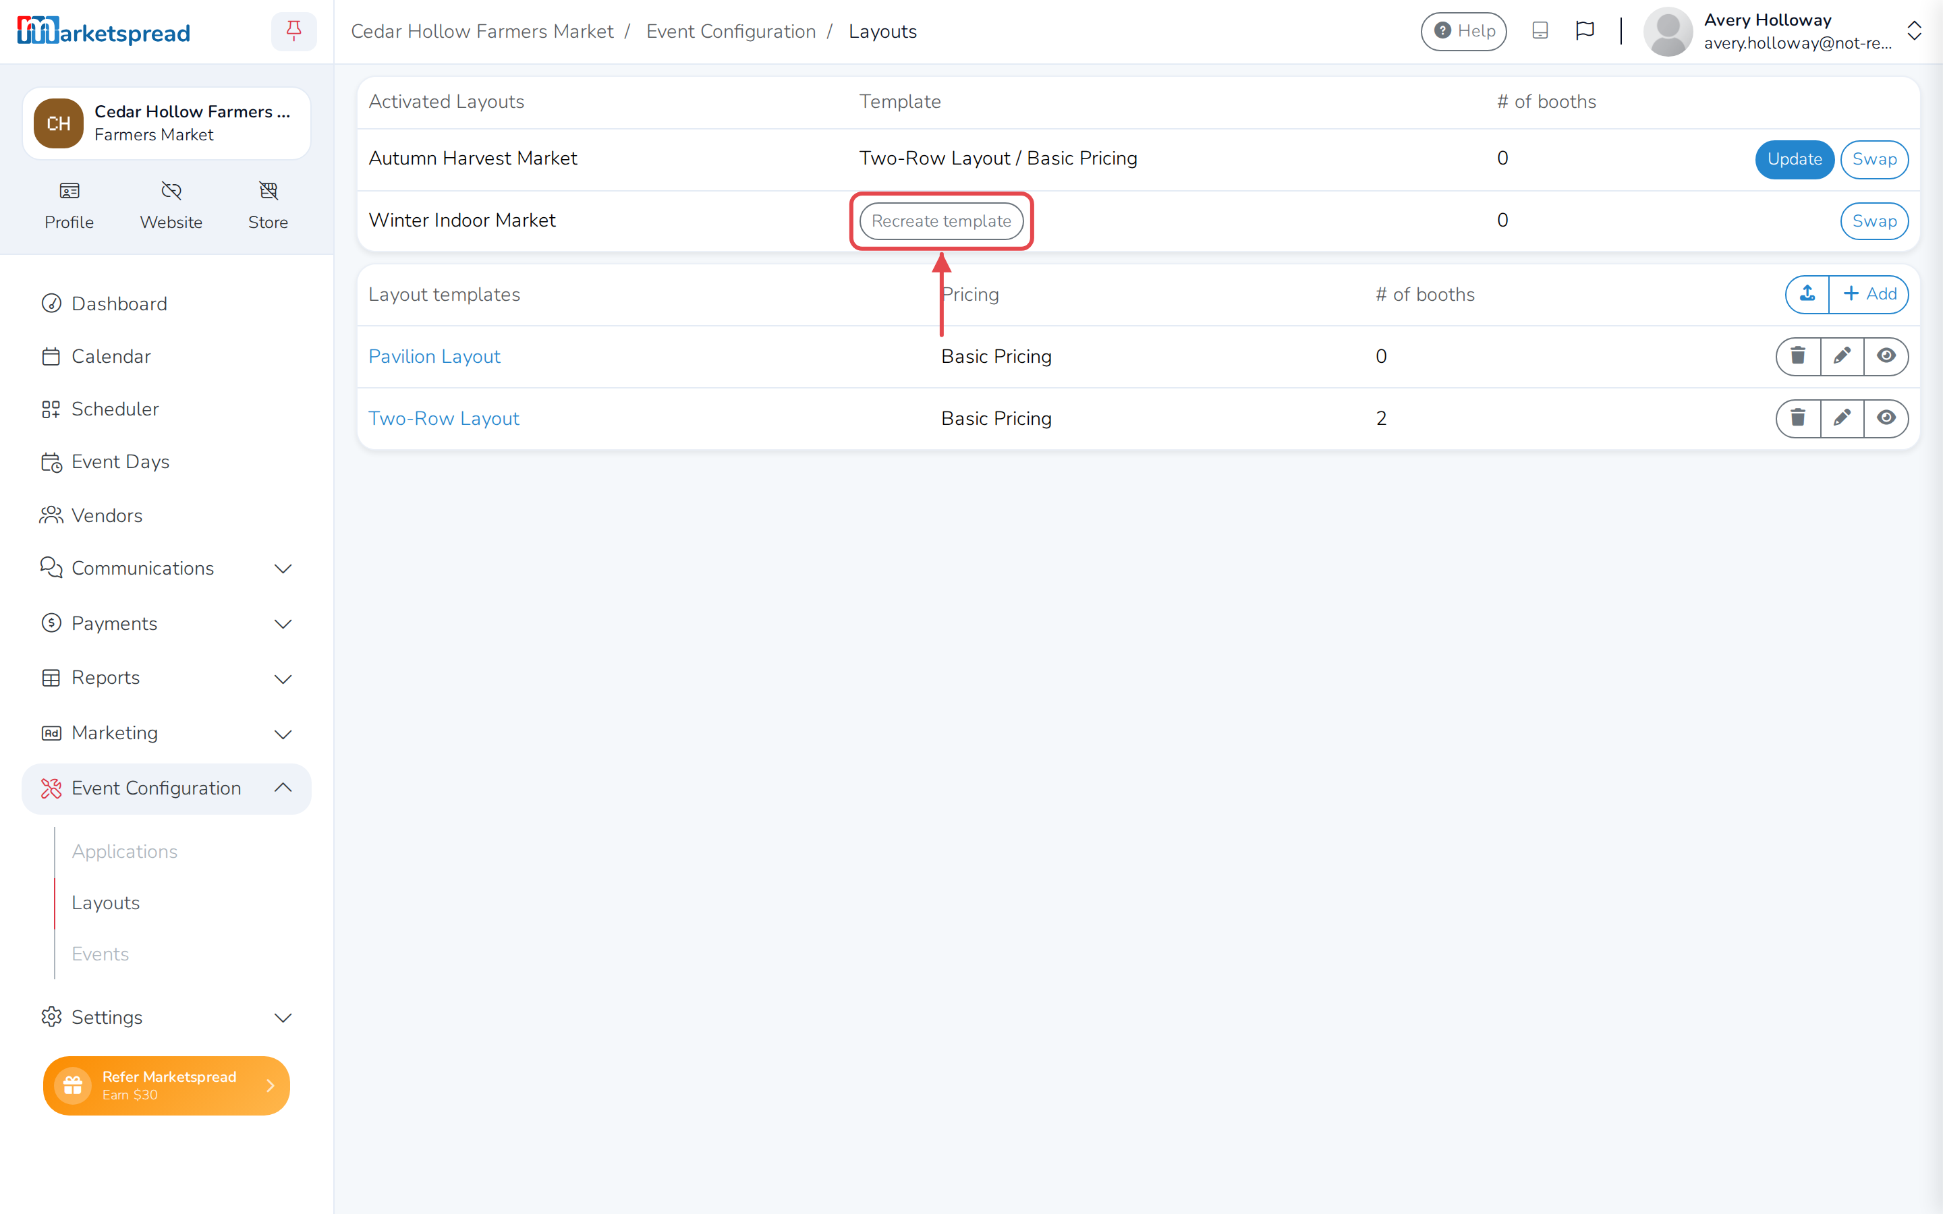Preview the Pavilion Layout template
The height and width of the screenshot is (1214, 1943).
pos(1886,355)
